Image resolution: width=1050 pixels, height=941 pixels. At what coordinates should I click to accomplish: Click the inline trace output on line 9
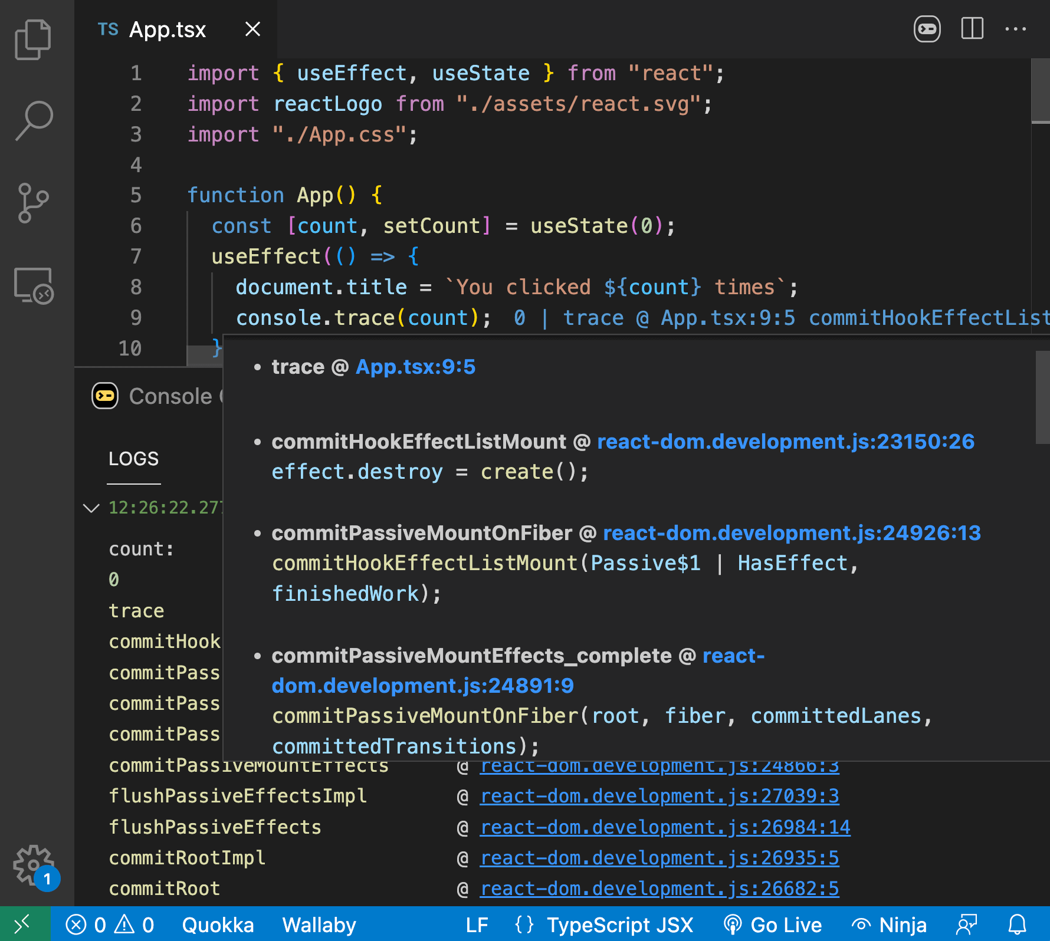[782, 318]
